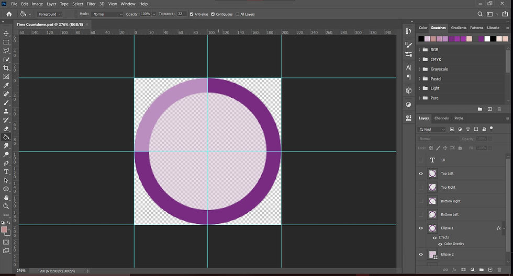The image size is (513, 276).
Task: Select the Polygonal Lasso tool
Action: tap(6, 51)
